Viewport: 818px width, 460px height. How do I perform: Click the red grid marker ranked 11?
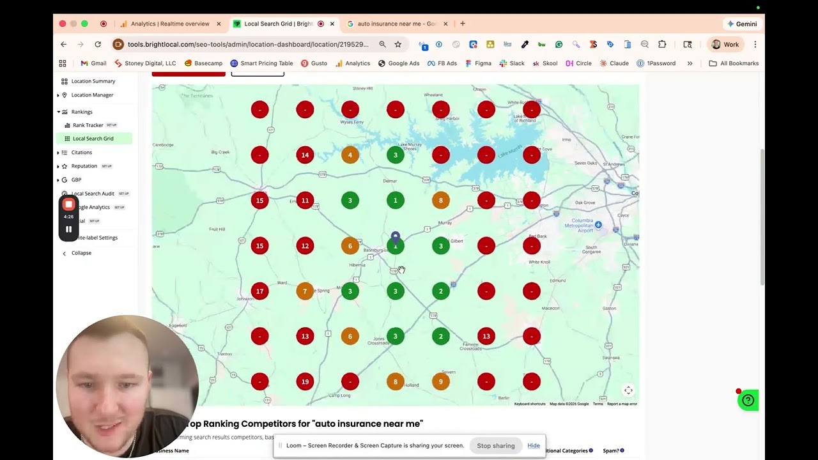[x=305, y=200]
